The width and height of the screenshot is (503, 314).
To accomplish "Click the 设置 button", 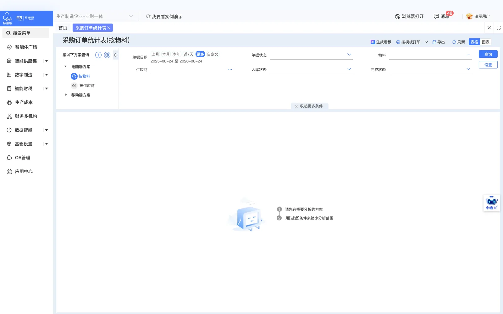I will [x=488, y=65].
